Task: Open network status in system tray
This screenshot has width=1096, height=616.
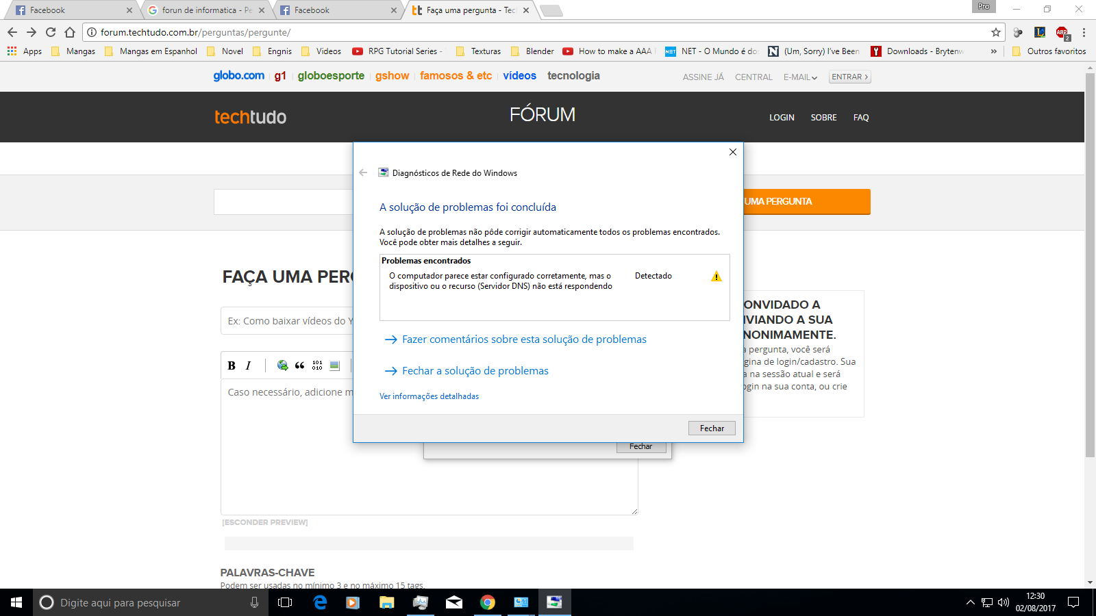Action: 987,602
